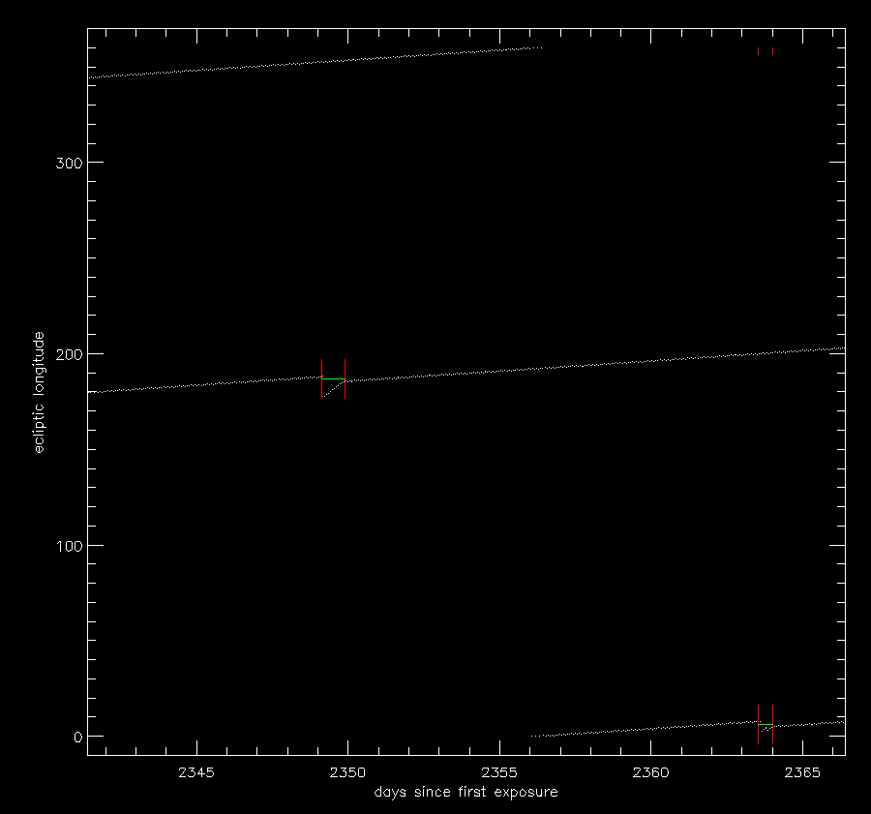Screen dimensions: 871x814
Task: Click the y-axis tick label 100
Action: coord(69,546)
